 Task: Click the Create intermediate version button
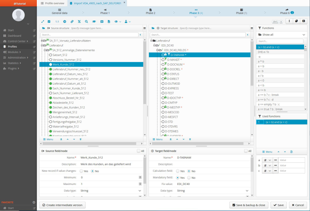pos(62,205)
